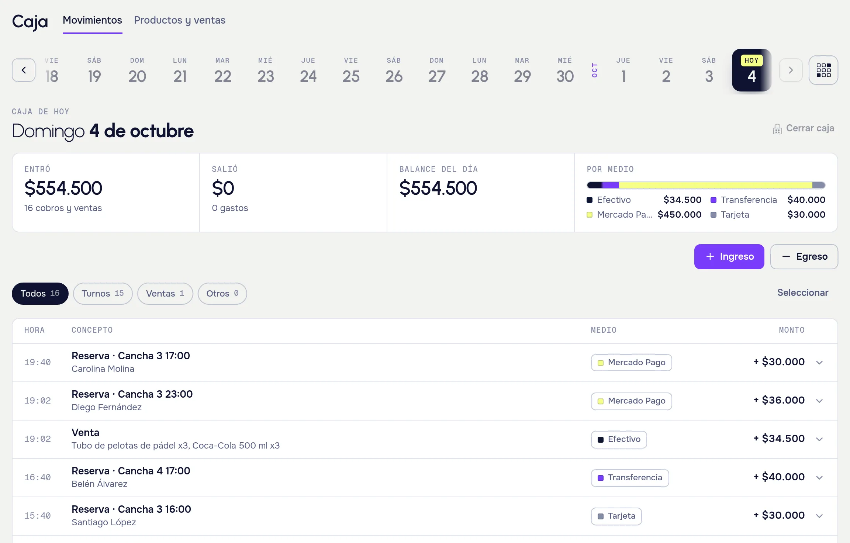Switch to the Movimientos tab
This screenshot has width=850, height=543.
[x=92, y=20]
